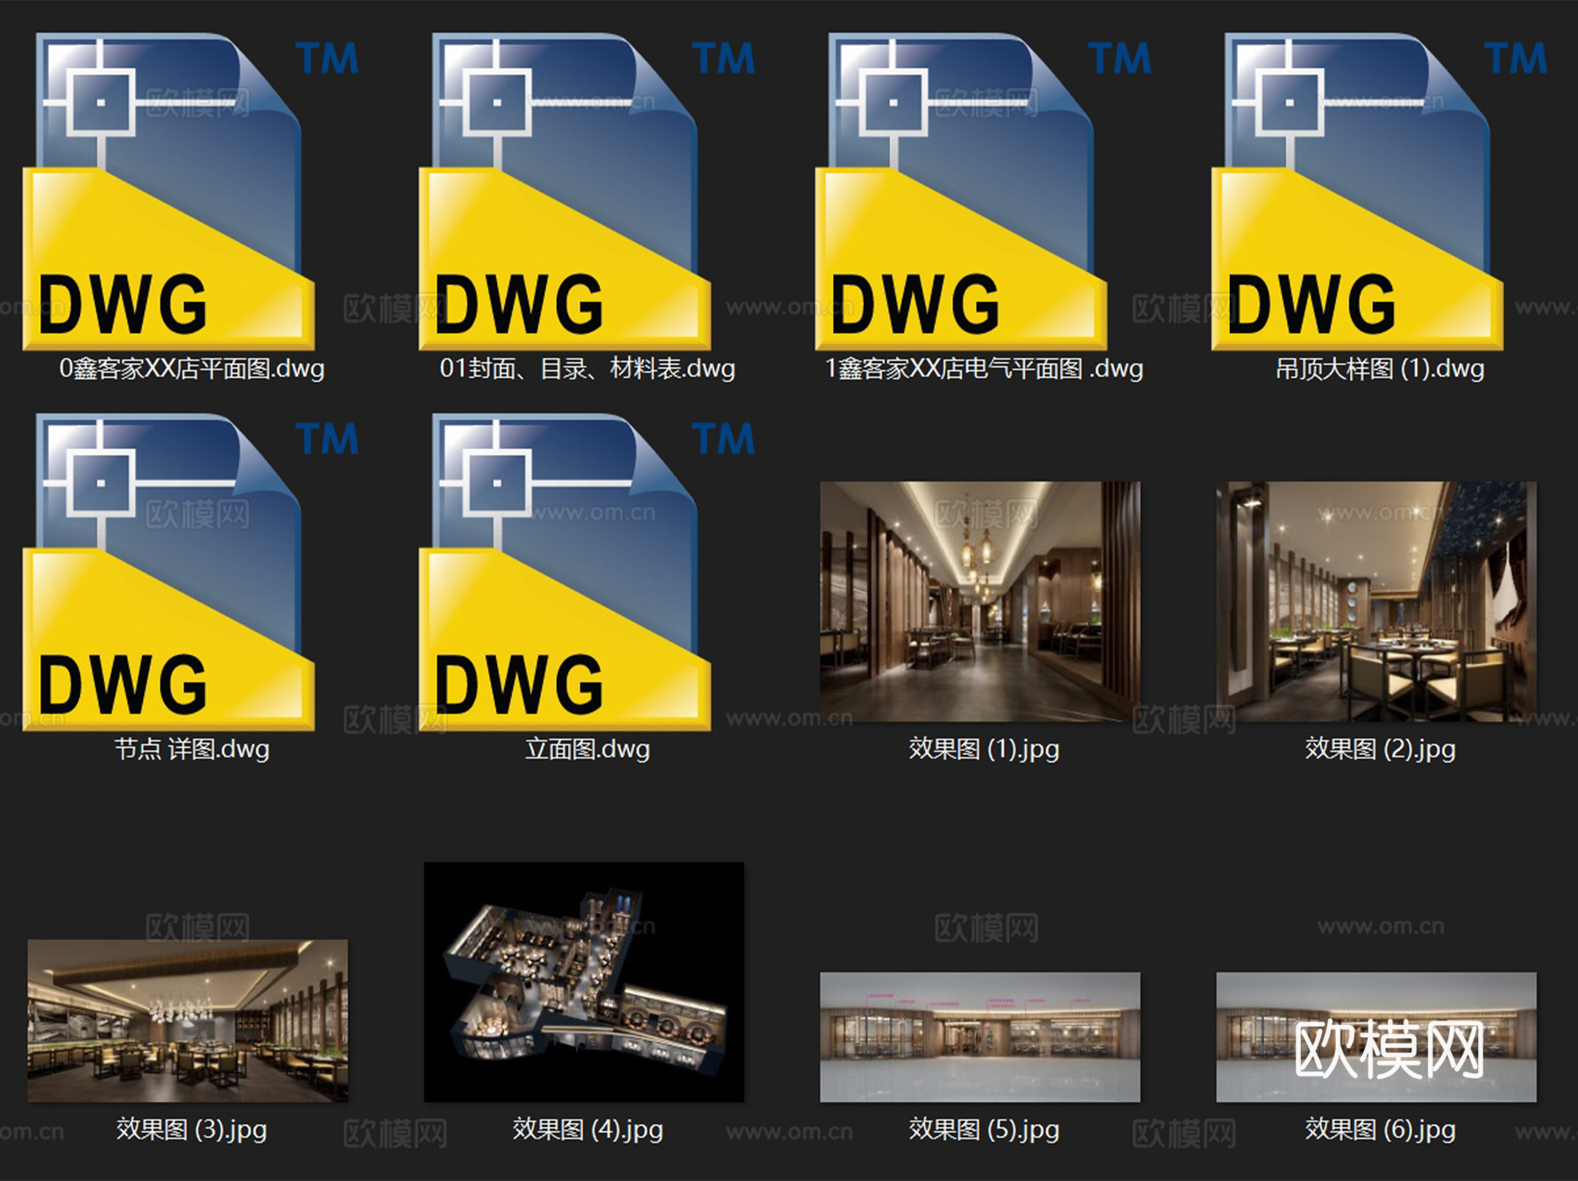Click the file name 吊顶大样图 (1).dwg

[1380, 368]
